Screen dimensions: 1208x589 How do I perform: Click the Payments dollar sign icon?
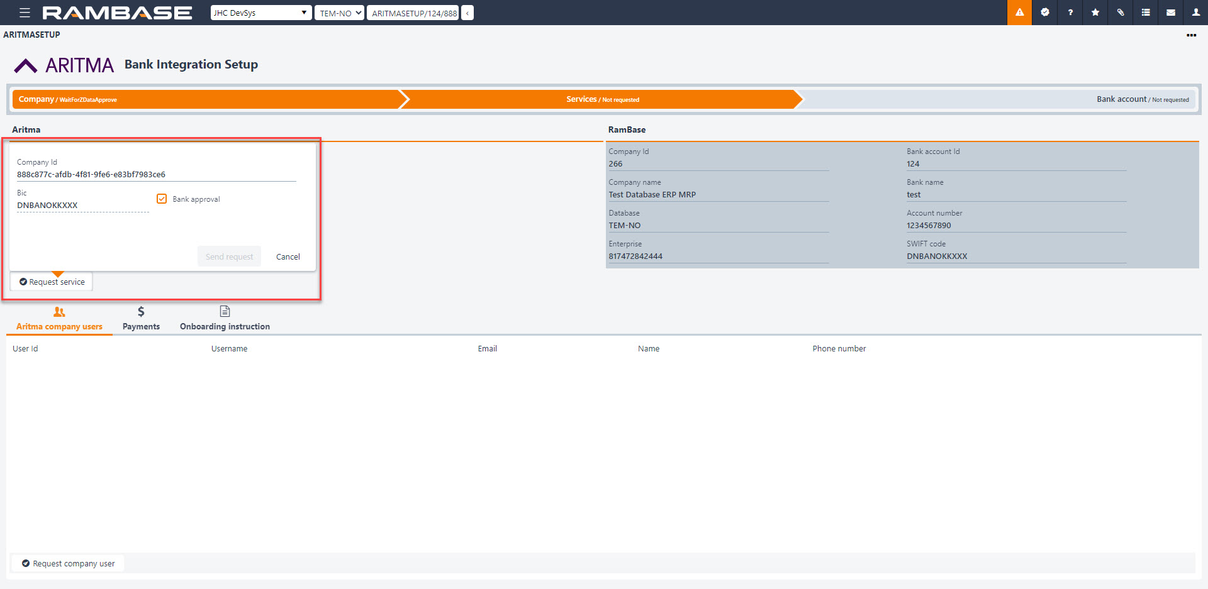141,312
